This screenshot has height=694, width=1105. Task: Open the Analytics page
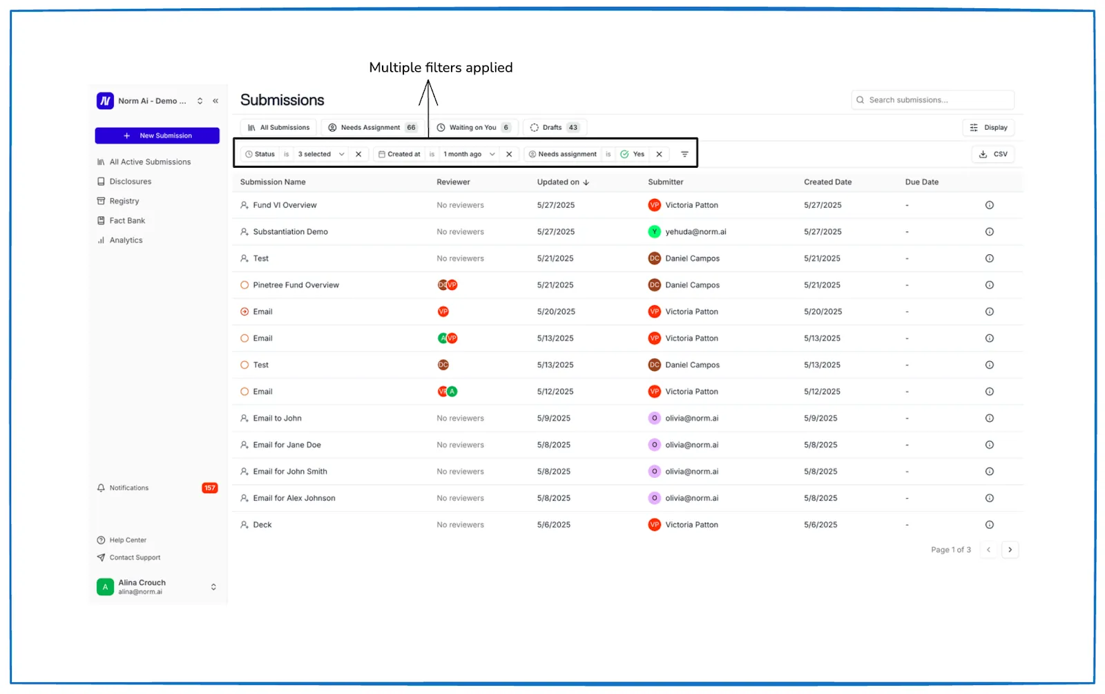point(119,240)
